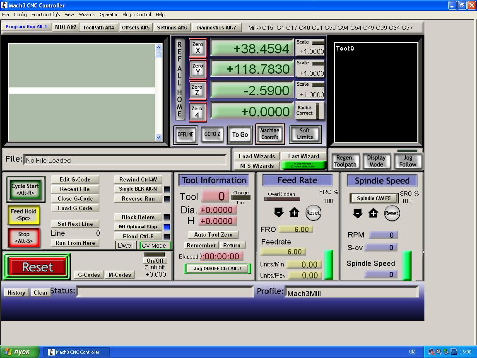Open the Wizards menu

coord(87,15)
